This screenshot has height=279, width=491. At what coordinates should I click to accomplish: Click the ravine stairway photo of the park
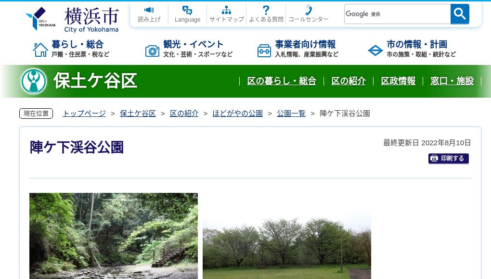pyautogui.click(x=114, y=236)
